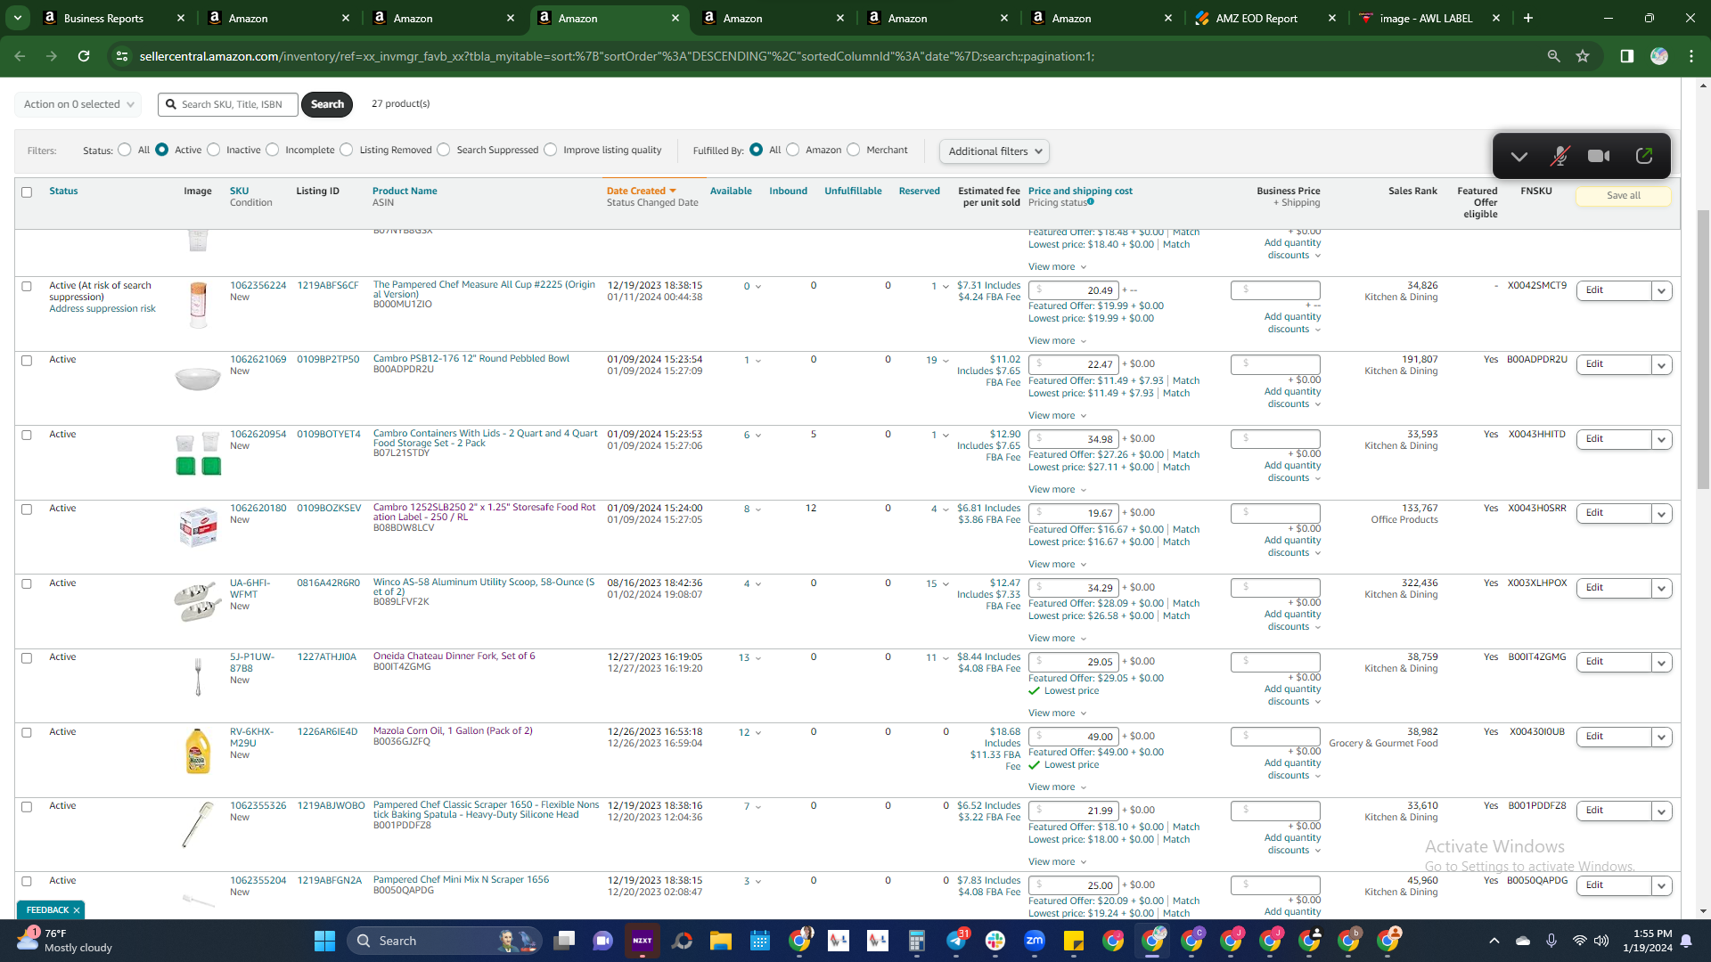
Task: Click Mazola Corn Oil product image
Action: (x=198, y=751)
